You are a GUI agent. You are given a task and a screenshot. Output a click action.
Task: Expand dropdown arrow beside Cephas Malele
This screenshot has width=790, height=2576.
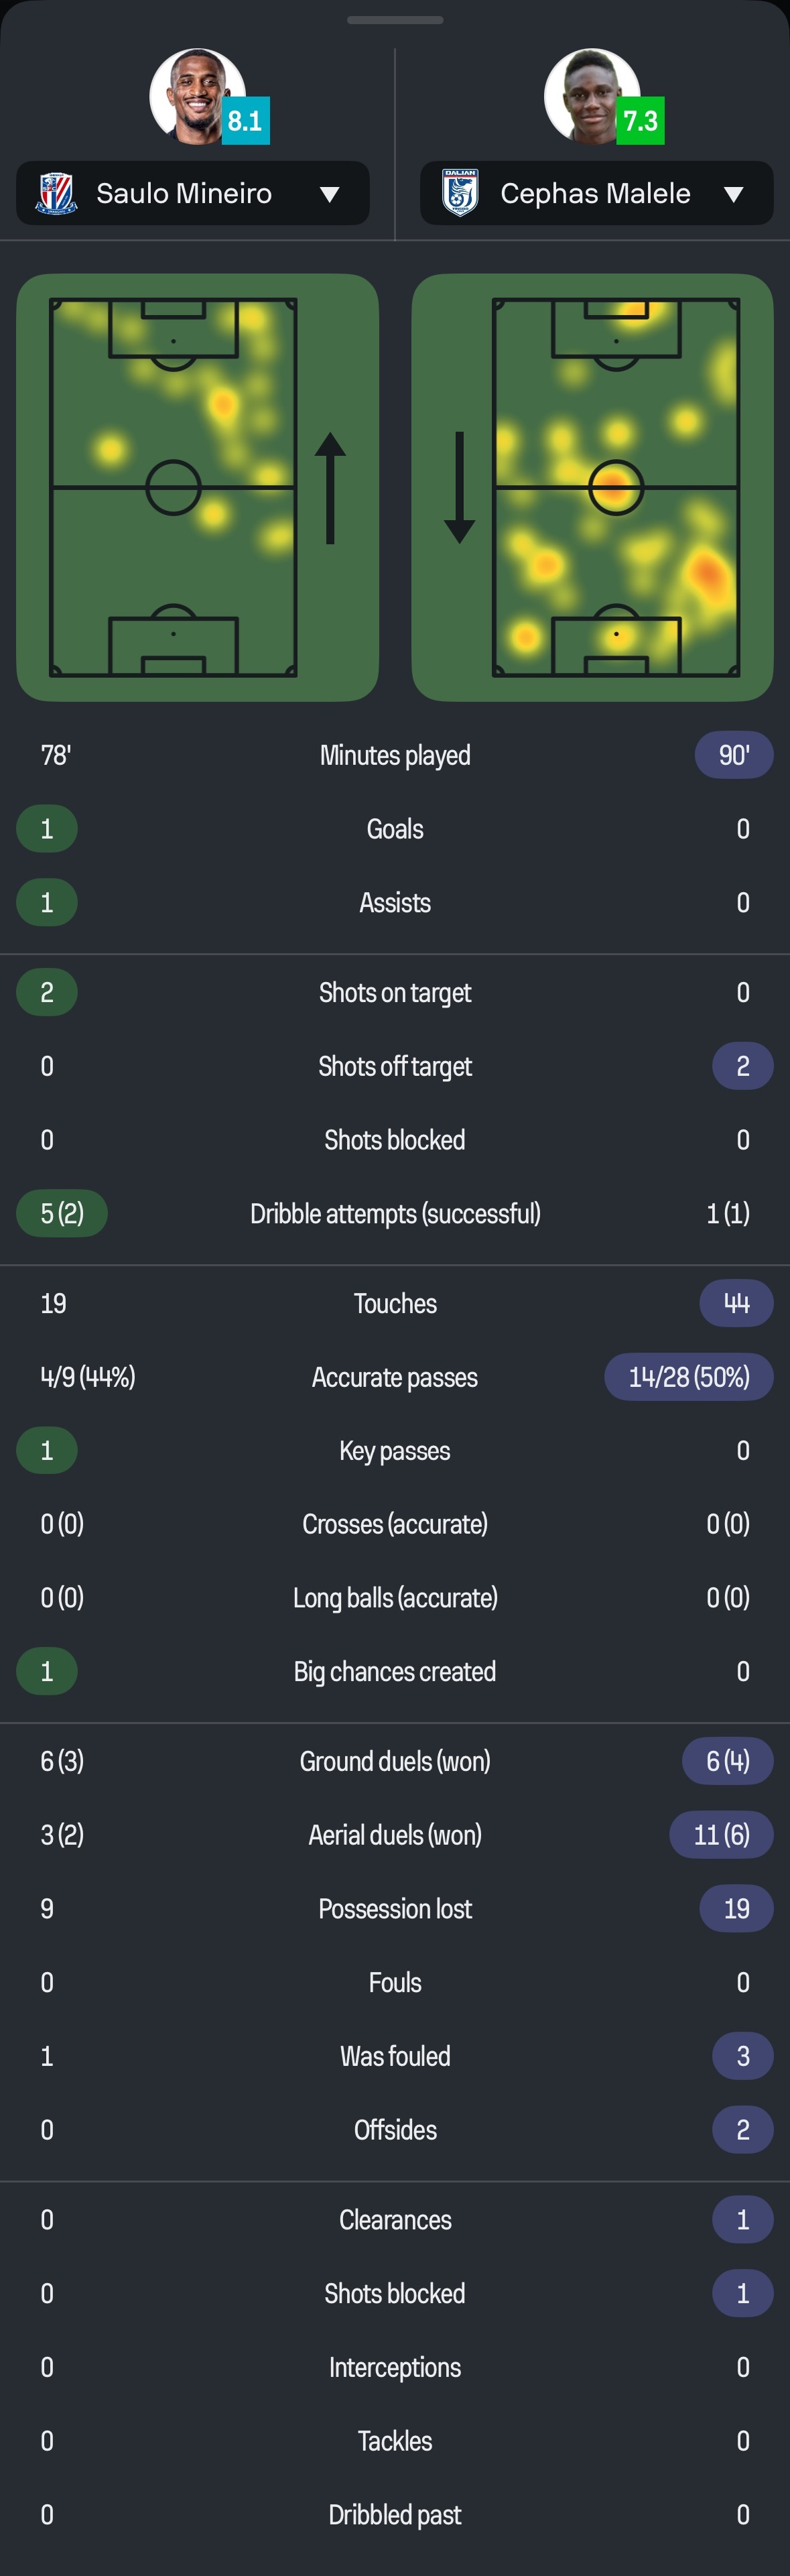(734, 194)
